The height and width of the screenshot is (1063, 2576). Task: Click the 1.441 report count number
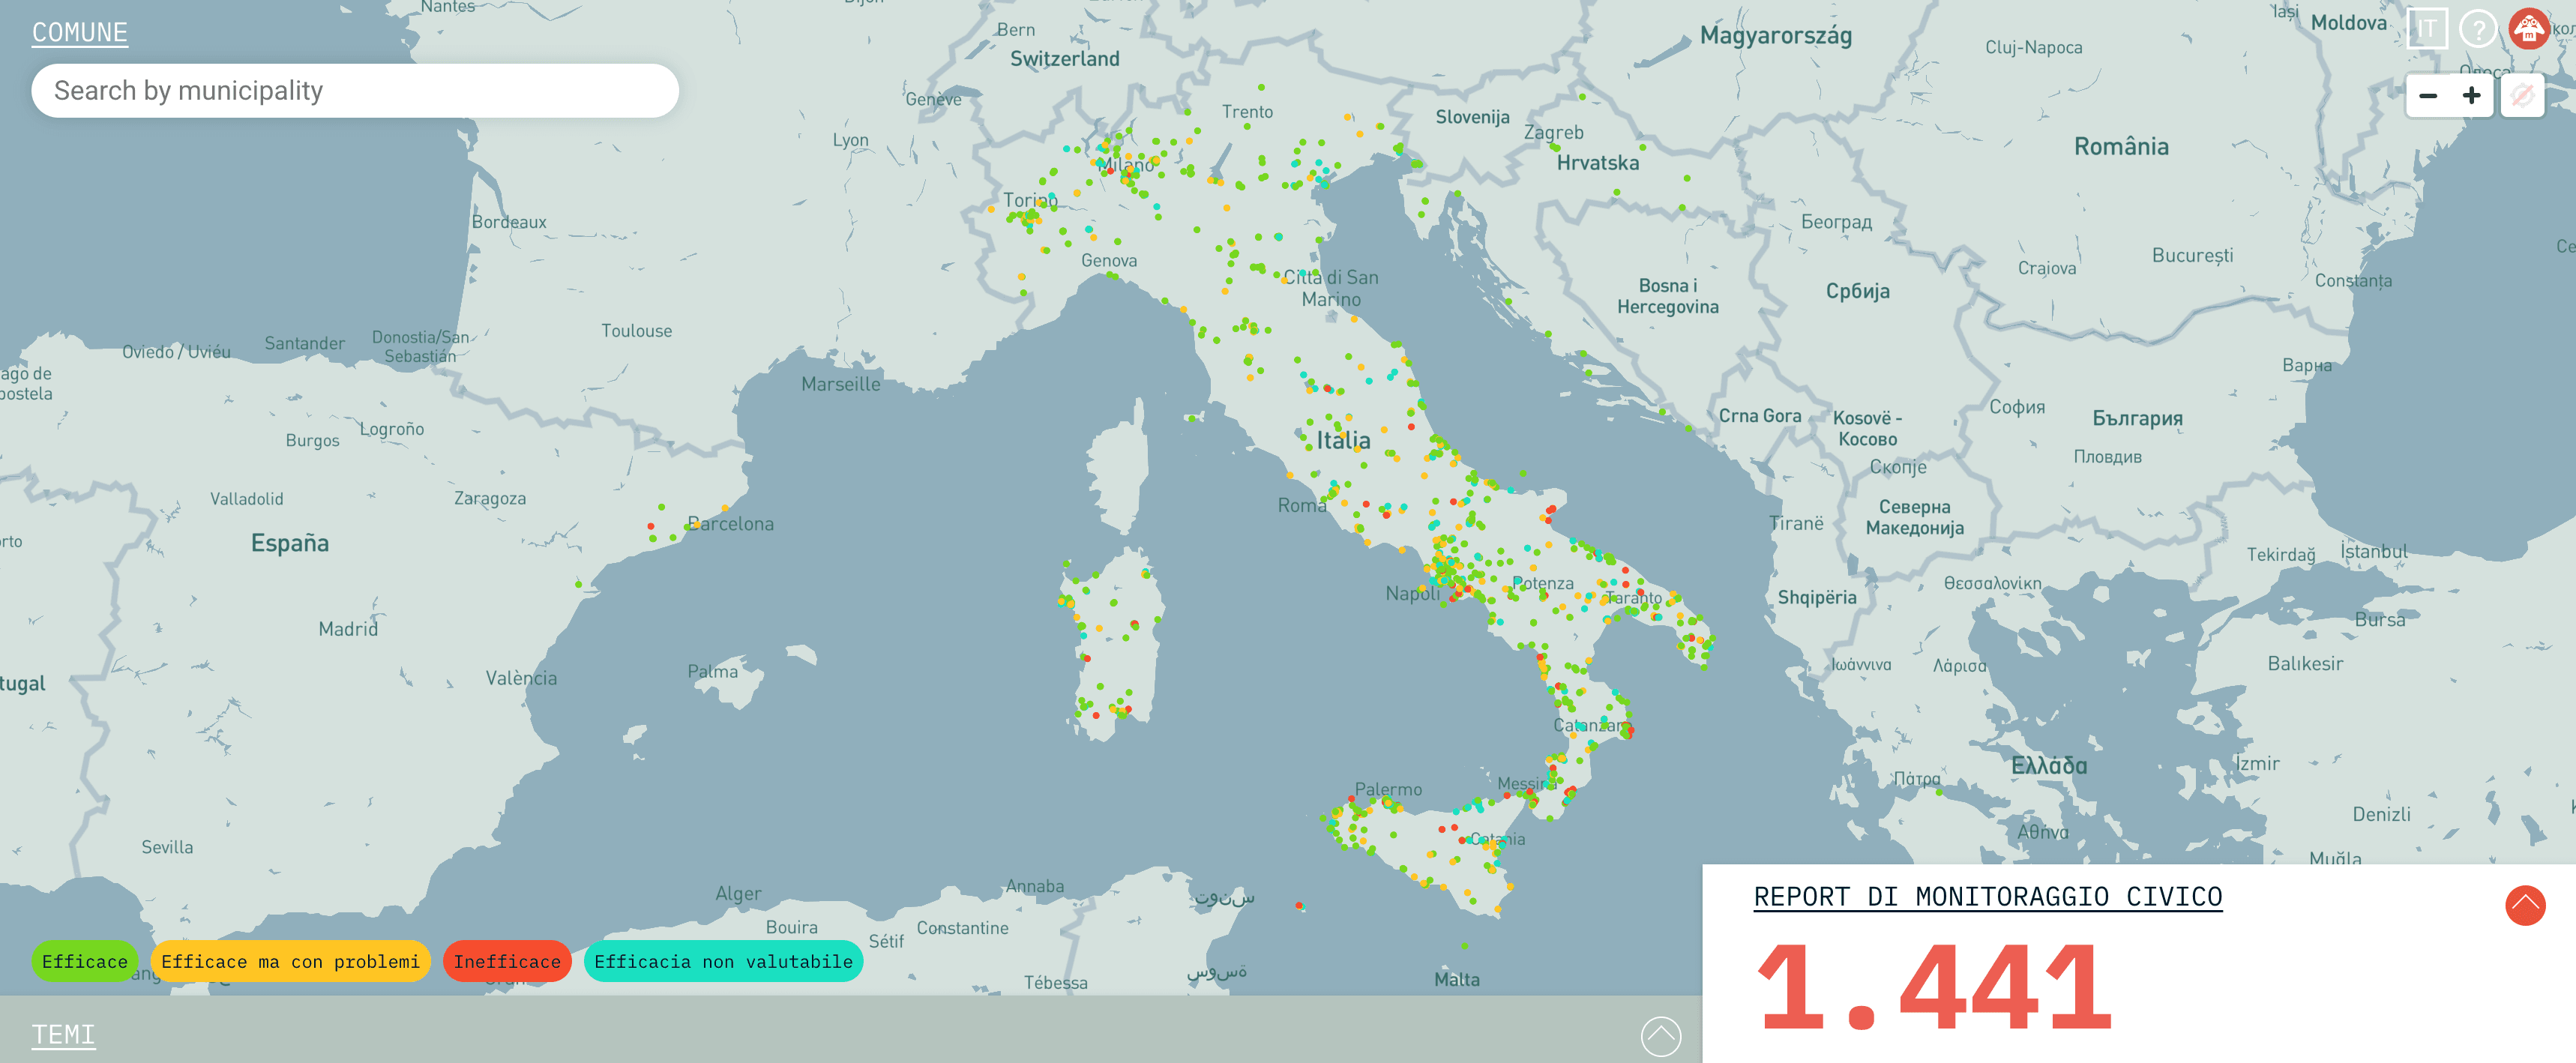point(1934,987)
